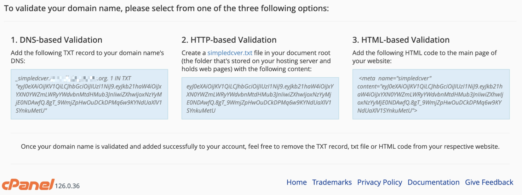Open the simpledcver.txt file link

click(x=230, y=53)
